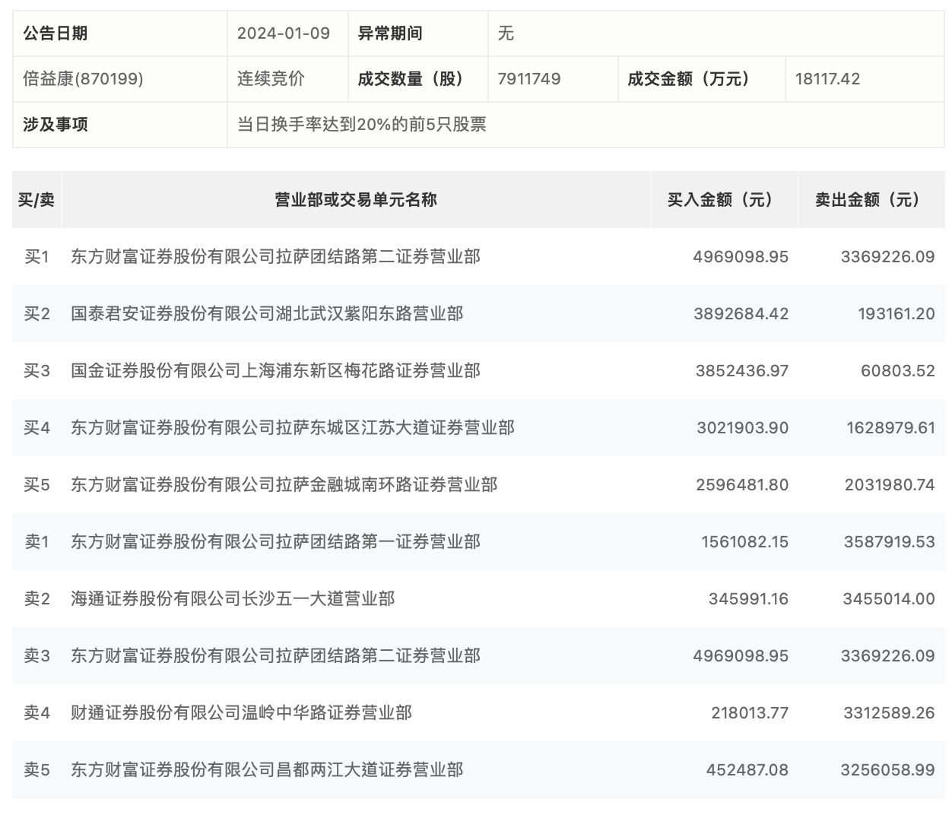Select trade amount value 18117.42

(827, 79)
